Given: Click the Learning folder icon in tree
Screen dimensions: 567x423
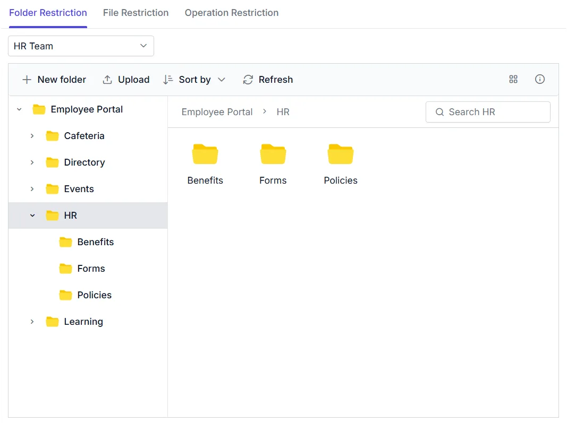Looking at the screenshot, I should click(52, 322).
